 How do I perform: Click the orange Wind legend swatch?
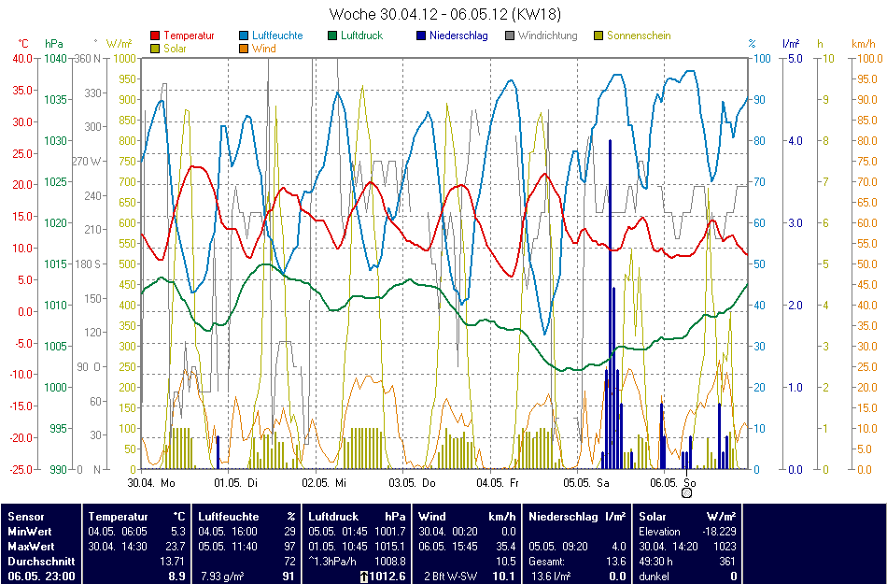click(245, 49)
